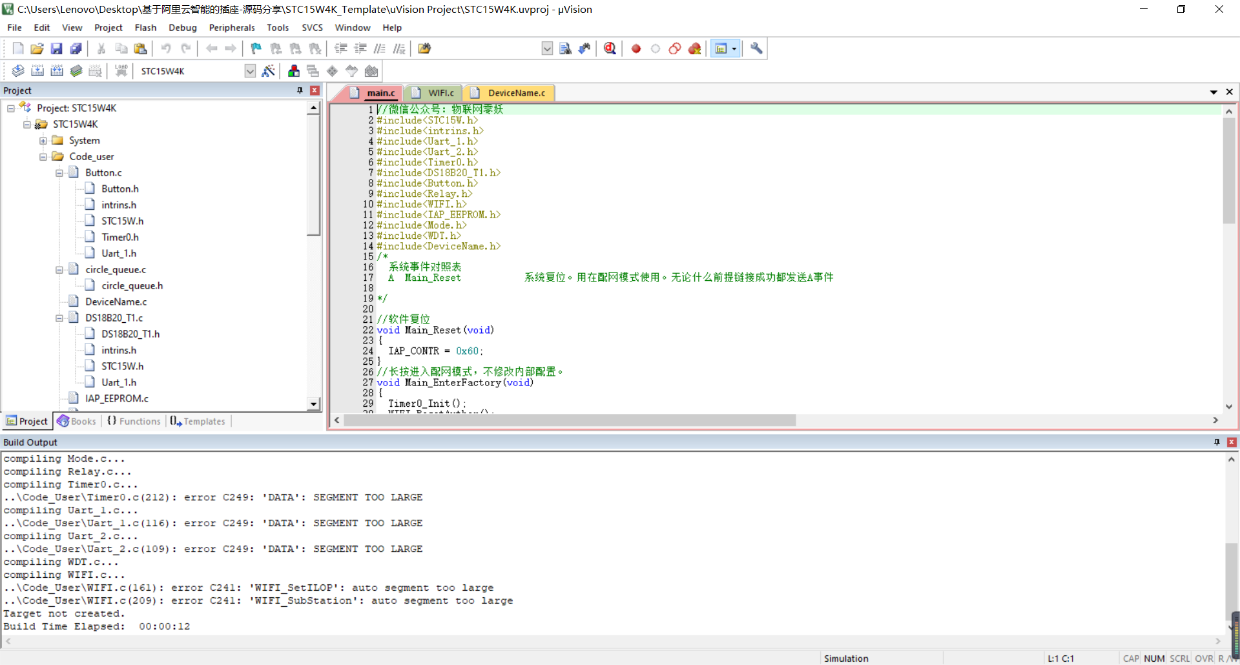This screenshot has height=665, width=1240.
Task: Collapse Project: STC15W4K root node
Action: click(11, 108)
